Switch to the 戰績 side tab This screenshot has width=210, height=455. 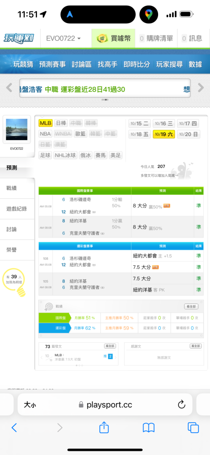(x=17, y=188)
